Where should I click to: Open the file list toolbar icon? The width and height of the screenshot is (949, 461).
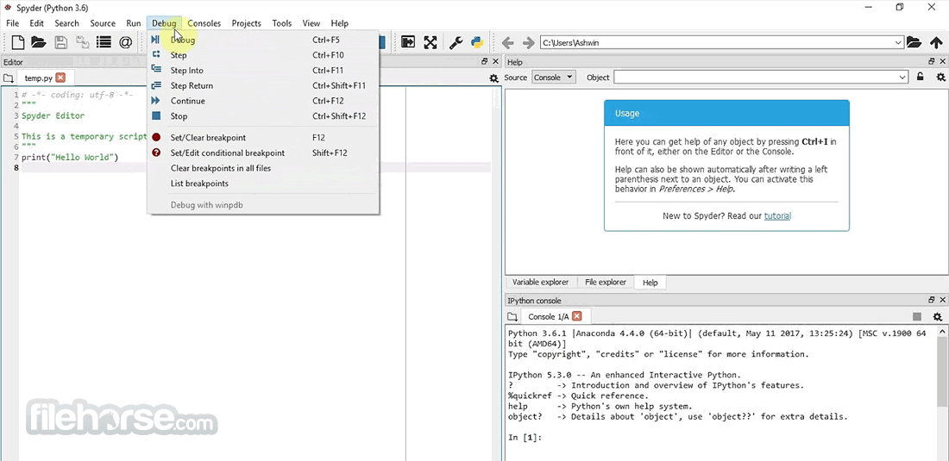(x=104, y=42)
